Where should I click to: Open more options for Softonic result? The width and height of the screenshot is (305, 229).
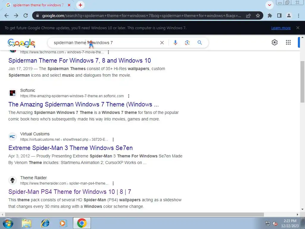tap(129, 96)
